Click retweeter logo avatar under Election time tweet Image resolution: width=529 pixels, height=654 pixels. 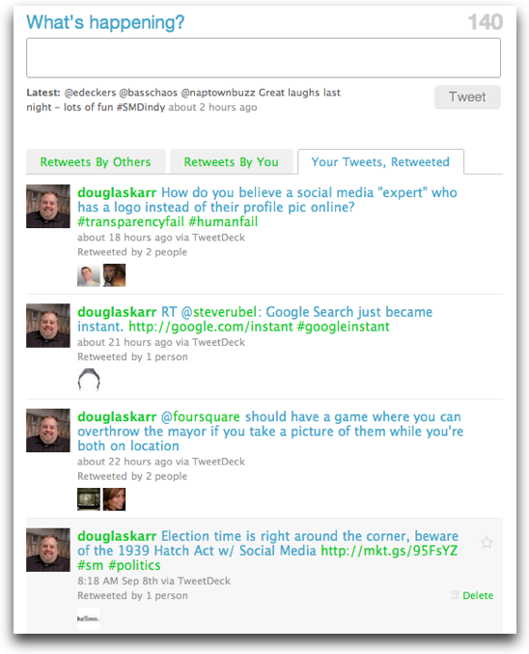[89, 618]
